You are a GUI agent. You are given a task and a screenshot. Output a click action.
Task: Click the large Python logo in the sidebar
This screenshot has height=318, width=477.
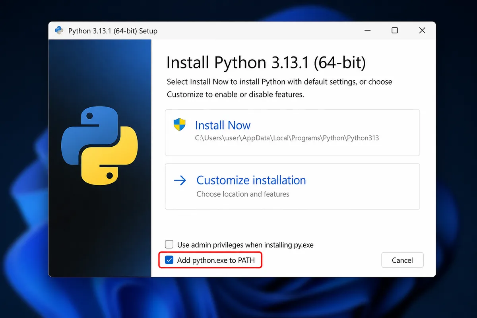pyautogui.click(x=99, y=146)
